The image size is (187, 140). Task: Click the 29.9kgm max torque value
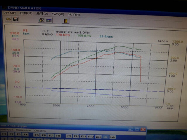[x=106, y=36]
